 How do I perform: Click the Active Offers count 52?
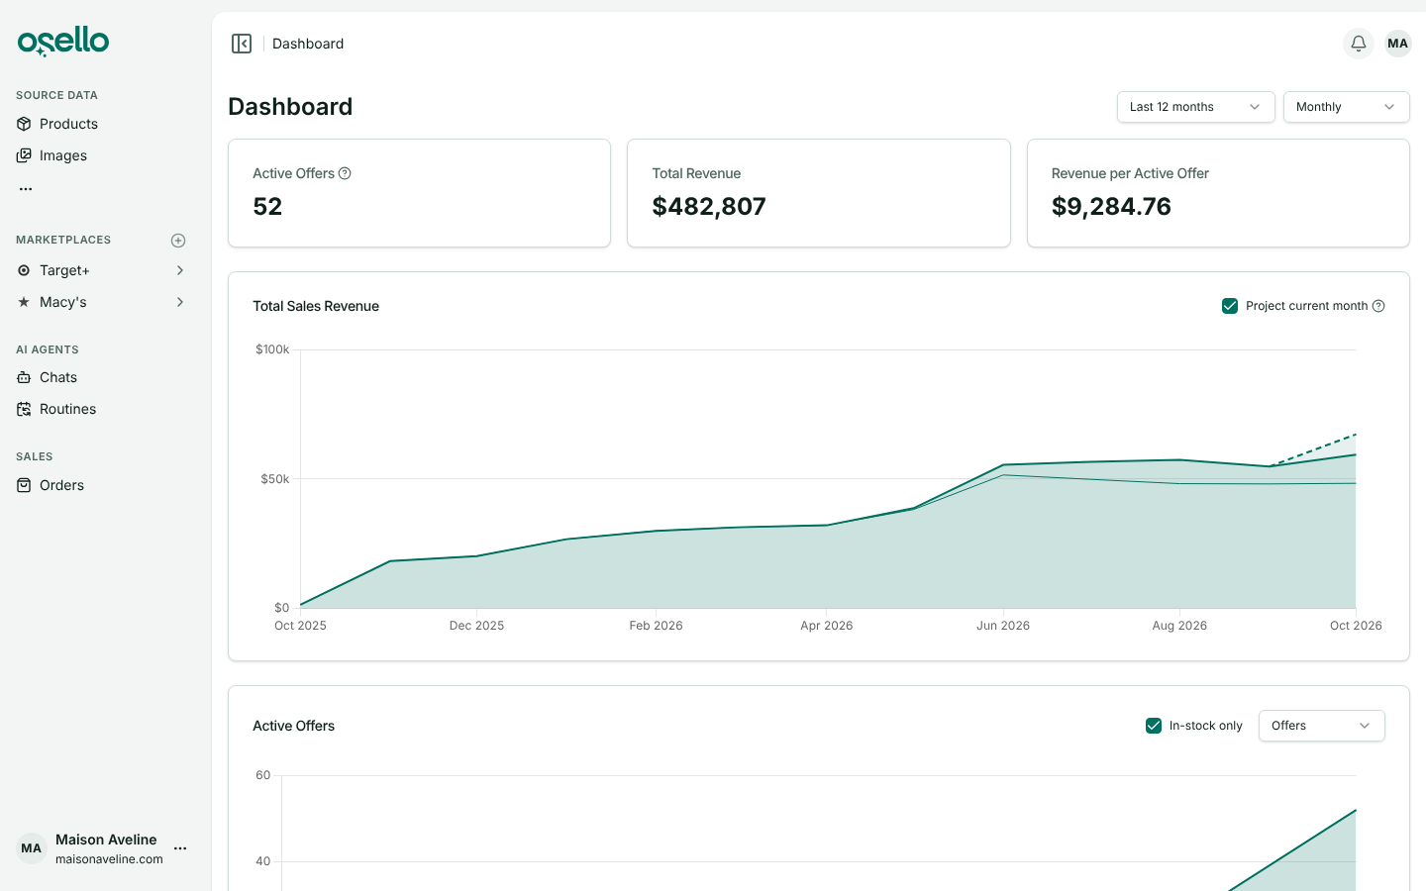click(x=267, y=206)
